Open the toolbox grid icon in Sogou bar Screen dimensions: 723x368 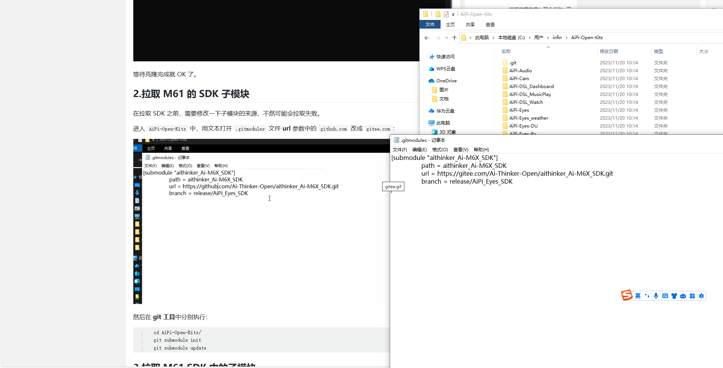tap(692, 296)
